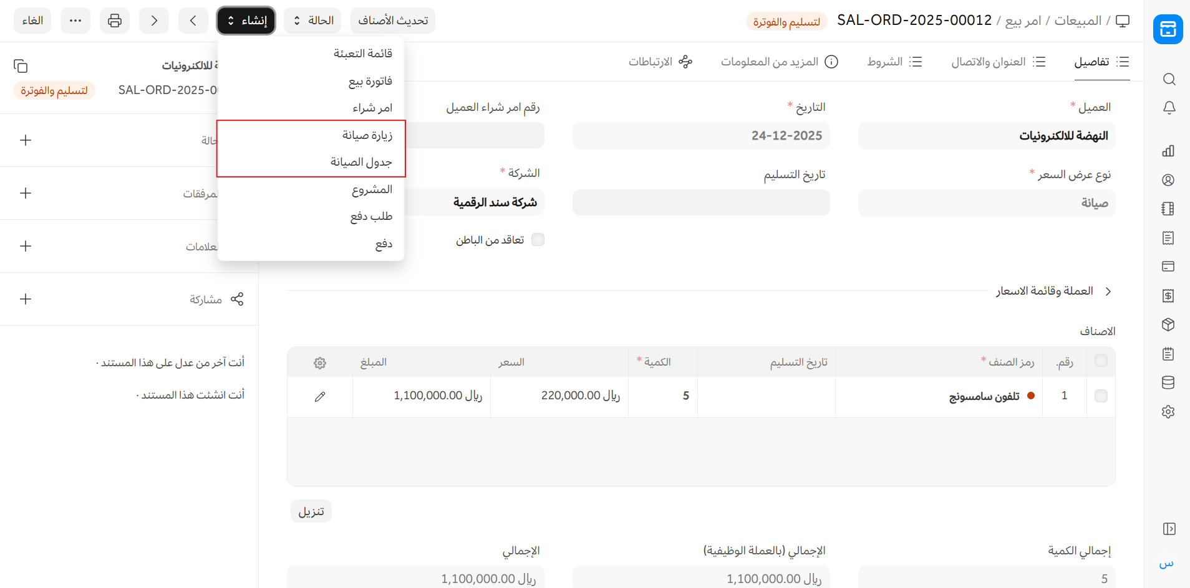1190x588 pixels.
Task: Click the تاريخ التسليم input field
Action: click(701, 203)
